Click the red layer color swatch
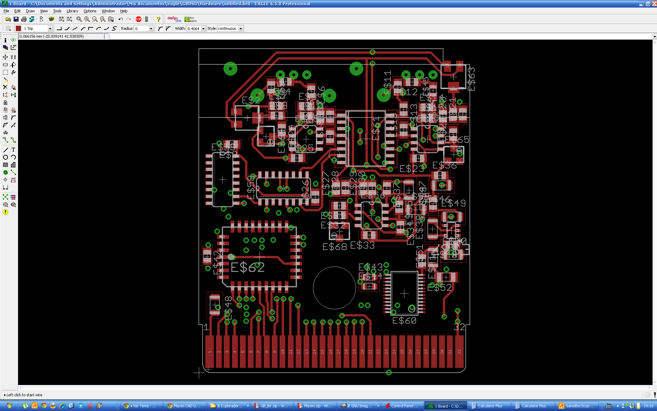This screenshot has height=411, width=657. pos(18,28)
